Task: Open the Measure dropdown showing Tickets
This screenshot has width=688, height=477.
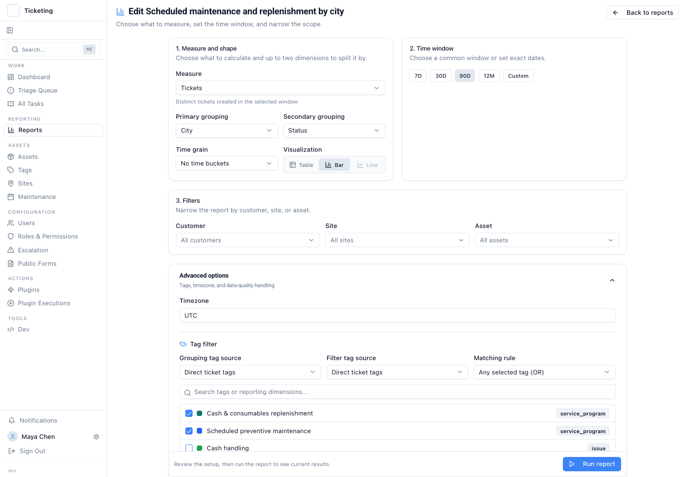Action: point(280,88)
